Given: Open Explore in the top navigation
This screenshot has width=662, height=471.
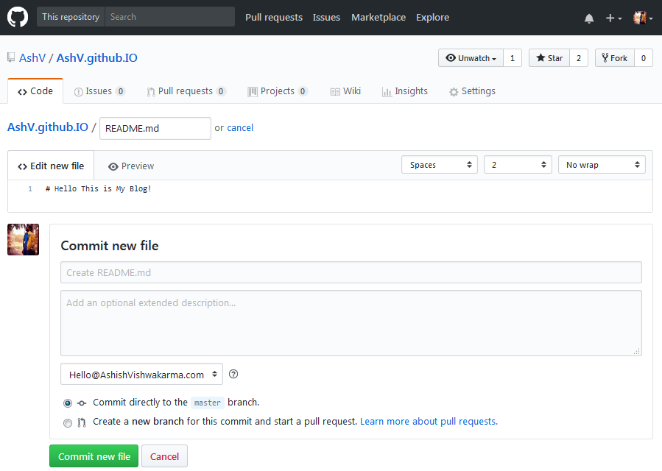Looking at the screenshot, I should click(432, 18).
